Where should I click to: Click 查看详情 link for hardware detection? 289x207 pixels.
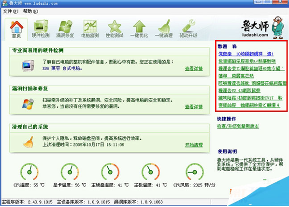(194, 69)
